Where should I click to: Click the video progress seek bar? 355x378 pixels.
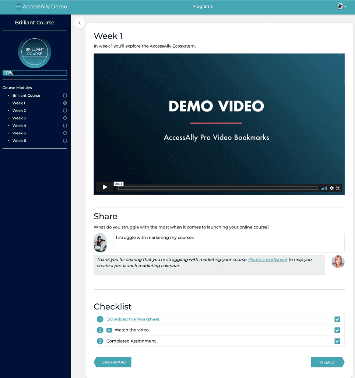(217, 188)
